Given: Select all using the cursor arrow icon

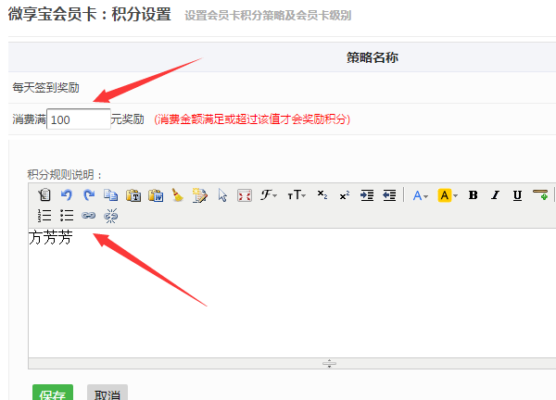Looking at the screenshot, I should (222, 195).
